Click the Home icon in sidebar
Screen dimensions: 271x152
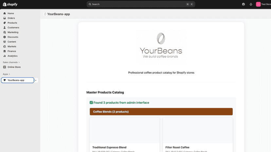point(5,13)
